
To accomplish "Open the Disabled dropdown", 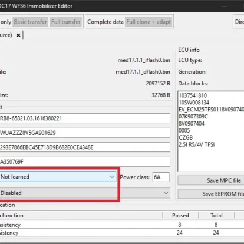I will tap(85, 193).
